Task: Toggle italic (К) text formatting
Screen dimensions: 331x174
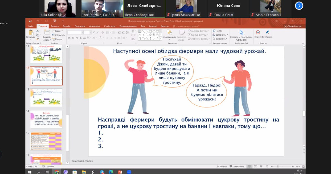Action: [x=73, y=38]
